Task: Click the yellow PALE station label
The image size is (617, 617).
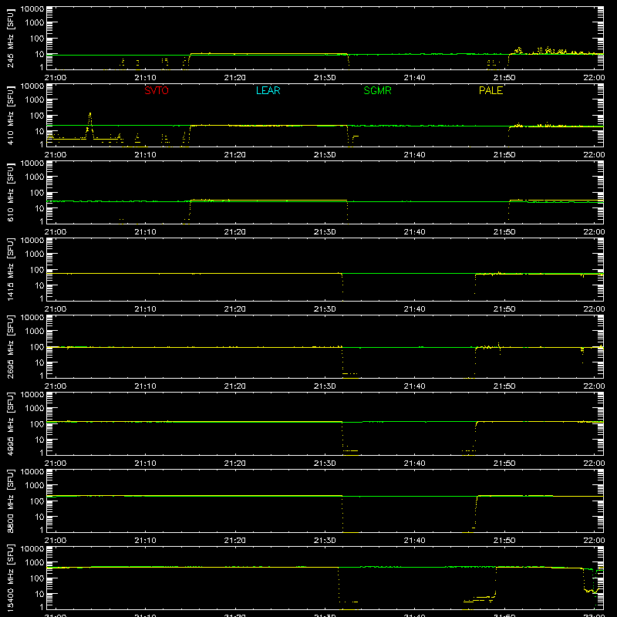Action: (x=491, y=90)
